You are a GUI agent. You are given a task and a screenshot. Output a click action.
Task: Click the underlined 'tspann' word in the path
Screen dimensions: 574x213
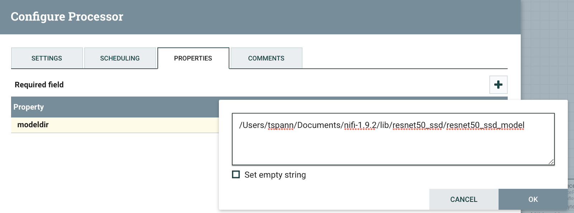click(281, 125)
